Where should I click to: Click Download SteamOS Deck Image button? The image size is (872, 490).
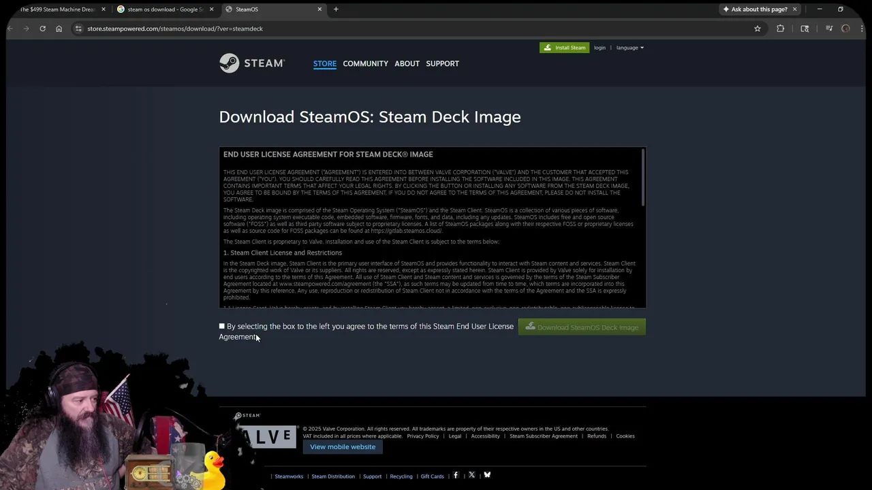pos(582,327)
